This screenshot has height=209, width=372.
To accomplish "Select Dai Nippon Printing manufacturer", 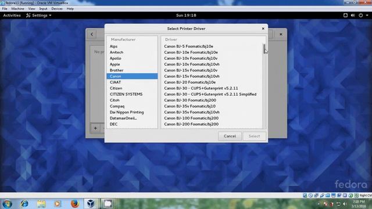I will click(x=132, y=112).
